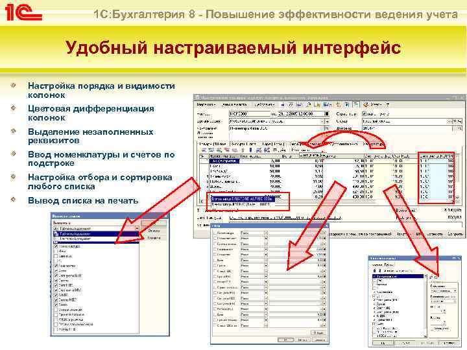
Task: Select highlighted first item in column settings list
Action: [x=398, y=277]
